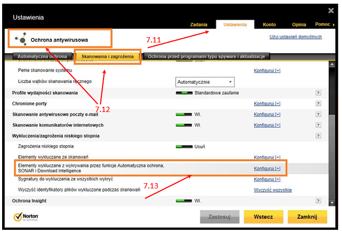
Task: Adjust Zagrożenia niskiego stopnia slider
Action: (x=184, y=146)
